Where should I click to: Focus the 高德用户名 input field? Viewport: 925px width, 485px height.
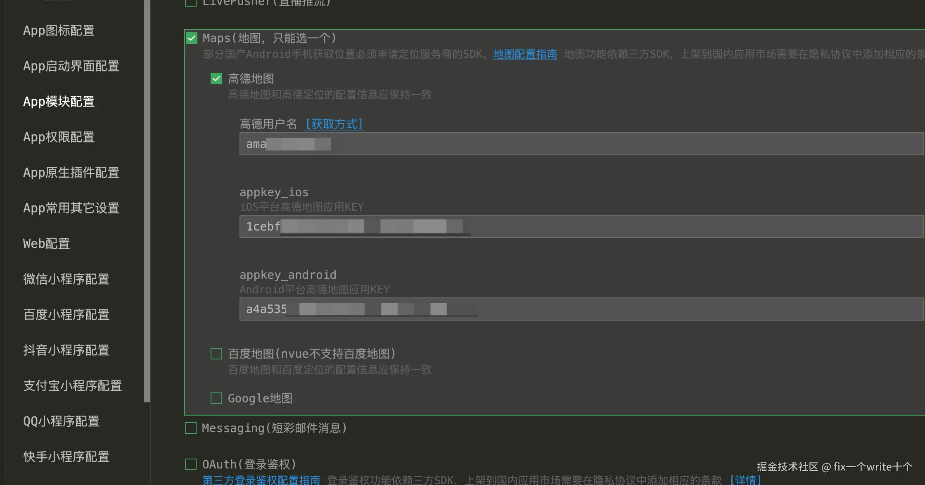pyautogui.click(x=578, y=144)
